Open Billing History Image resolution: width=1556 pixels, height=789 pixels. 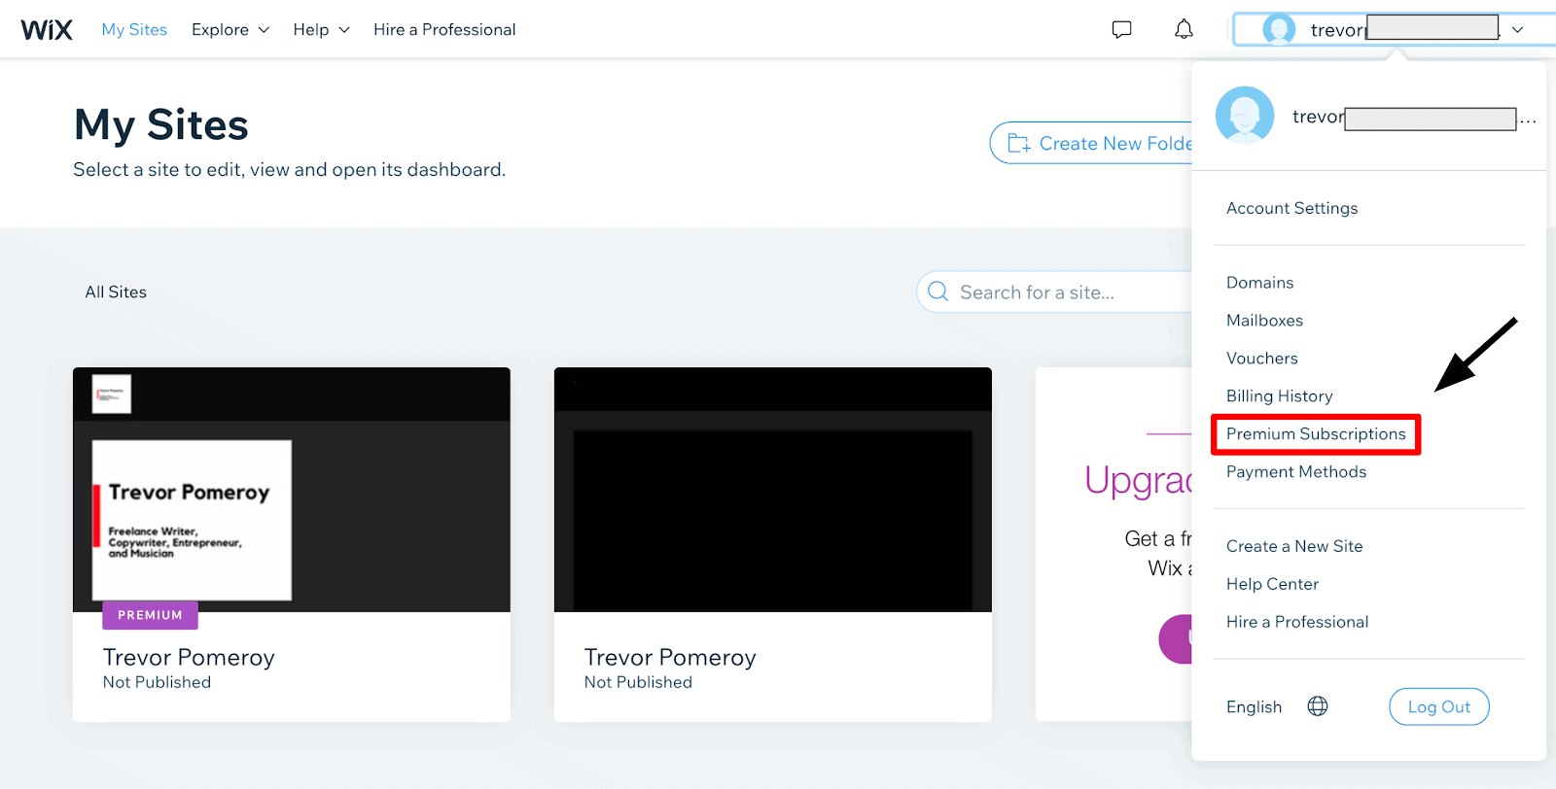(x=1279, y=396)
